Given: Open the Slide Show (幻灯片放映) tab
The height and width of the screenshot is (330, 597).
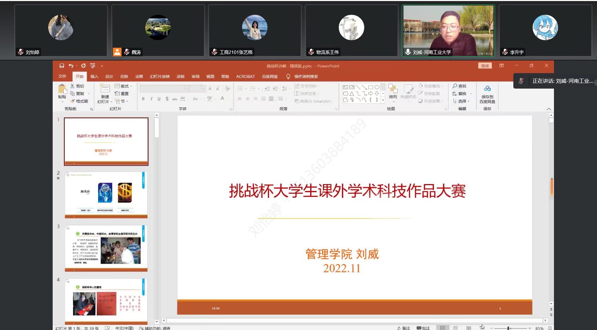Looking at the screenshot, I should point(160,77).
